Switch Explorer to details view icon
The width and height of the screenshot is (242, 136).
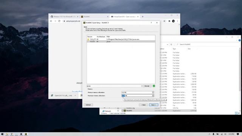(236, 113)
